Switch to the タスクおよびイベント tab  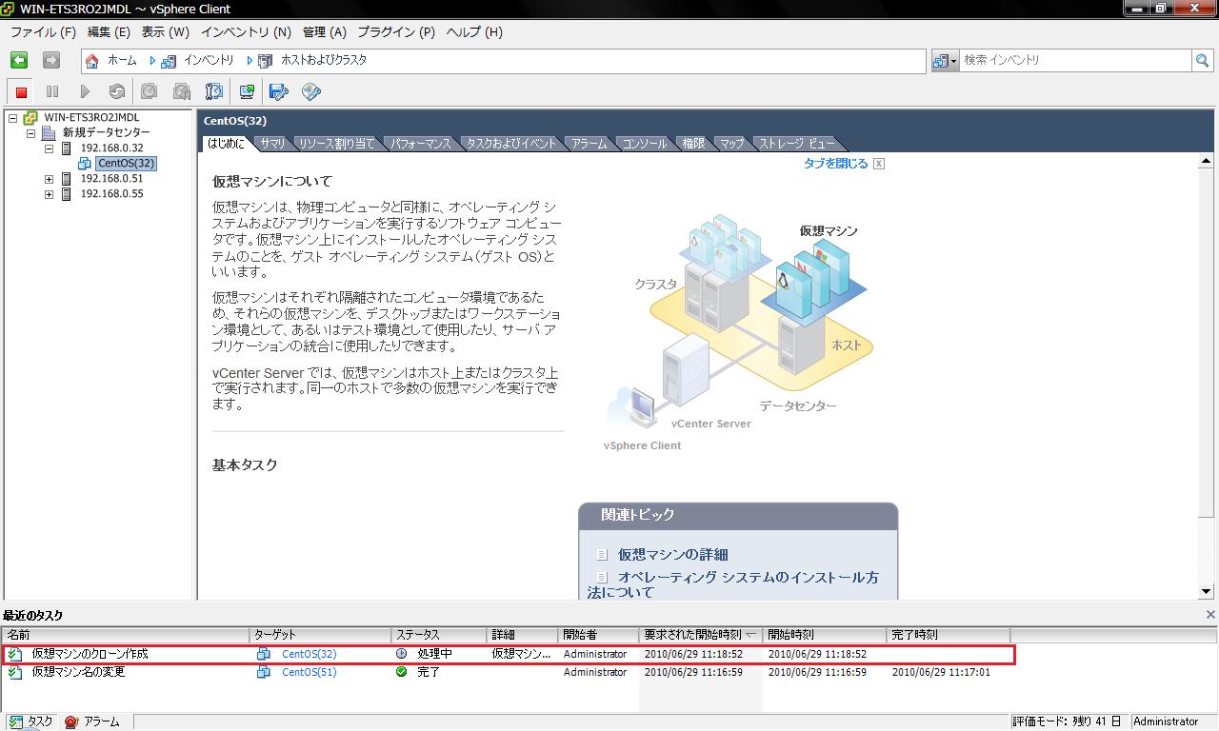tap(511, 144)
